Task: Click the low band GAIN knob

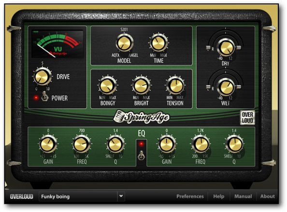Action: [x=48, y=144]
